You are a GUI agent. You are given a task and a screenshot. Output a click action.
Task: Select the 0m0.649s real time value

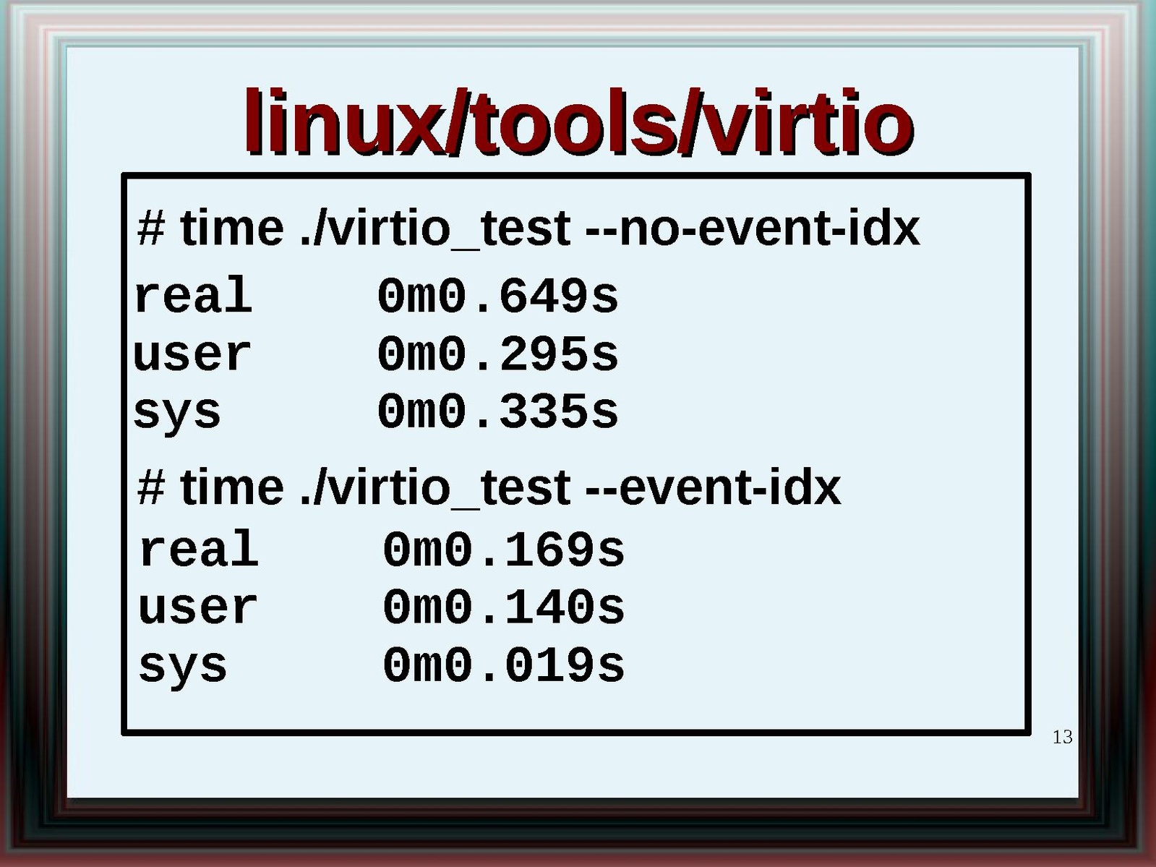point(497,296)
